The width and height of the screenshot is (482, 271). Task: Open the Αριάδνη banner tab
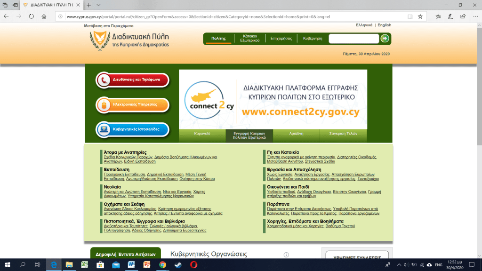[x=296, y=134]
